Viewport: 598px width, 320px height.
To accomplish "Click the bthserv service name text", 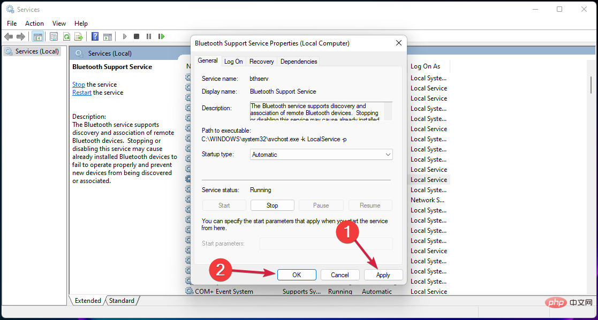I will (x=259, y=79).
